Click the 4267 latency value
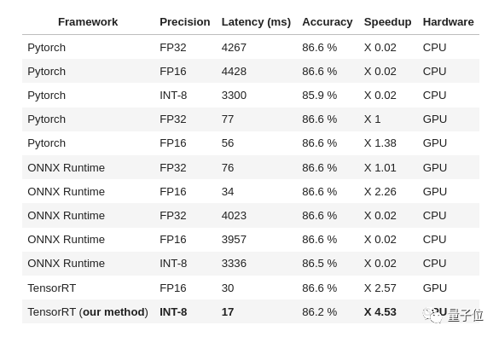 234,48
